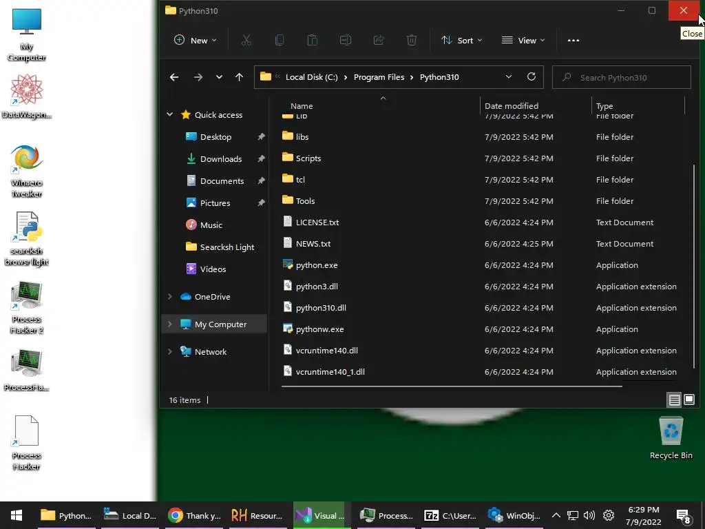
Task: Select the Scripts folder
Action: tap(308, 158)
